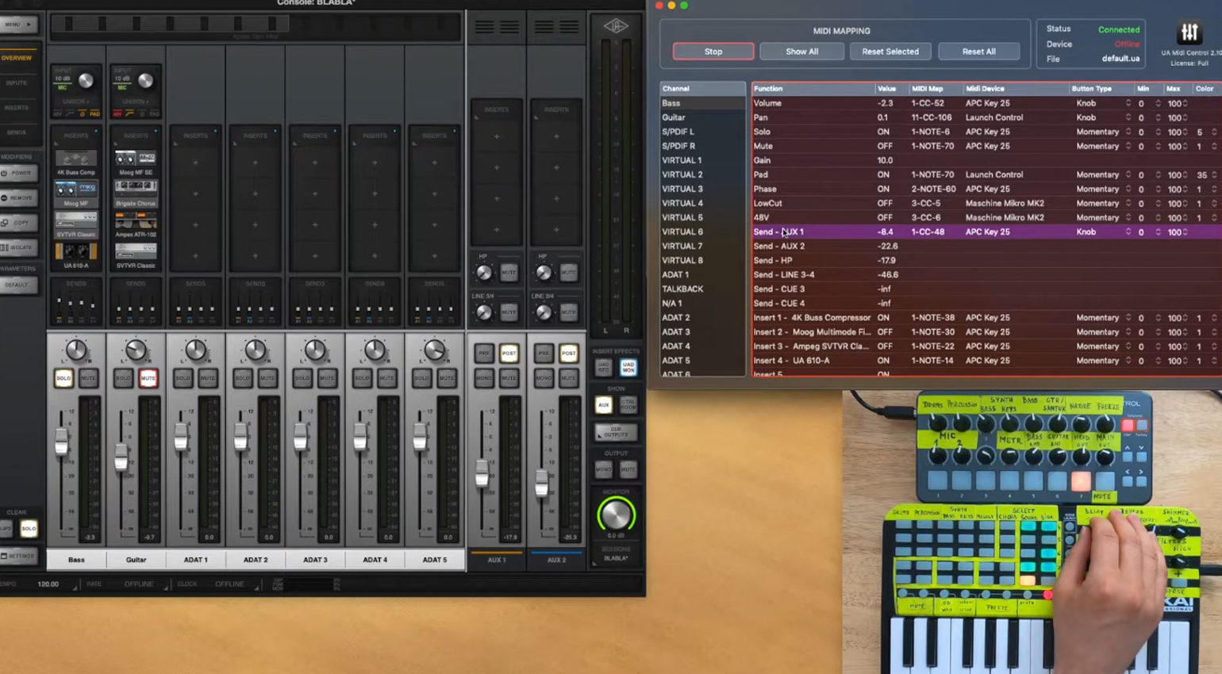Click the UA Midi Control app logo
Image resolution: width=1222 pixels, height=674 pixels.
1189,33
